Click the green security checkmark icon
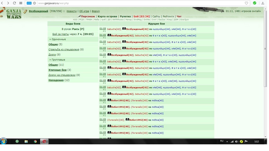Viewport: 269px width, 151px height. (x=255, y=3)
